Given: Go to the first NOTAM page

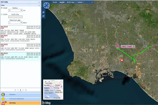Looking at the screenshot, I should pyautogui.click(x=15, y=90).
